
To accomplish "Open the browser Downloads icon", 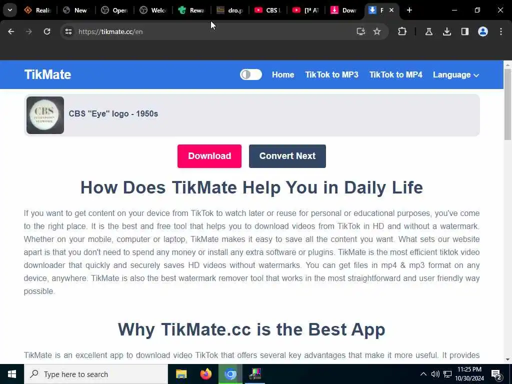I will [446, 31].
